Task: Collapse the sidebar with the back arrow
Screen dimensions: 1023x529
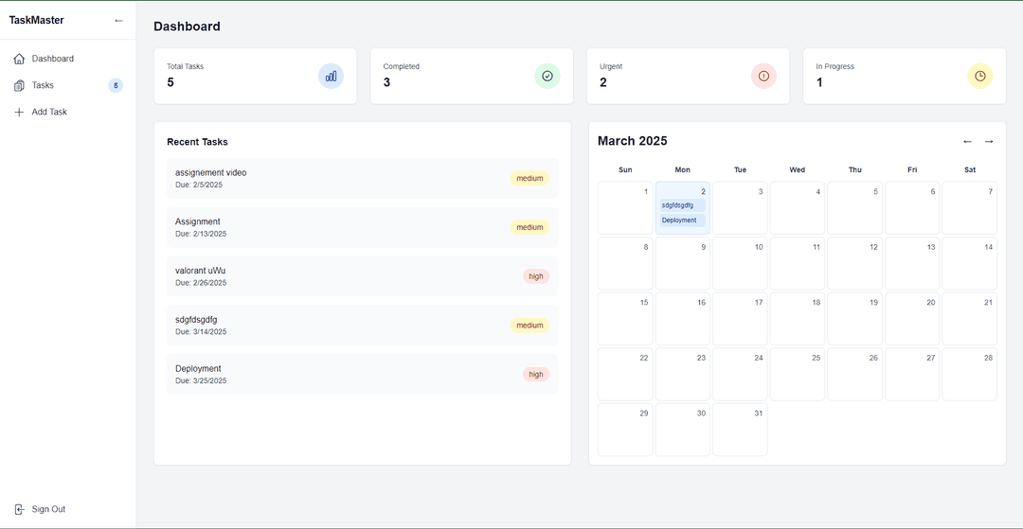Action: point(118,20)
